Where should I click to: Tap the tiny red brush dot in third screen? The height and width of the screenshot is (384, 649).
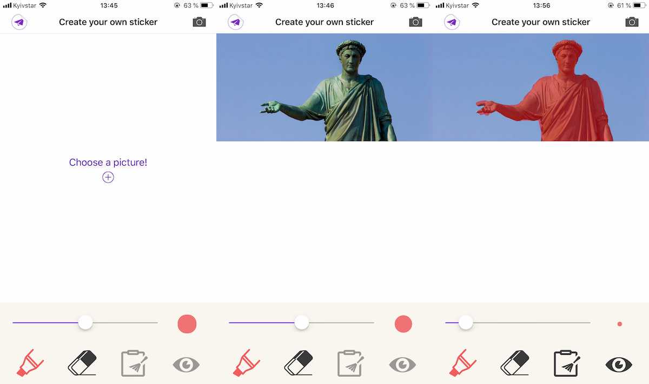click(x=620, y=324)
